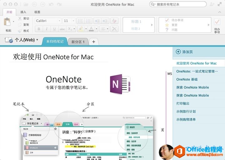Viewport: 225px width, 160px height.
Task: Switch to the 插入 ribbon tab
Action: (x=23, y=12)
